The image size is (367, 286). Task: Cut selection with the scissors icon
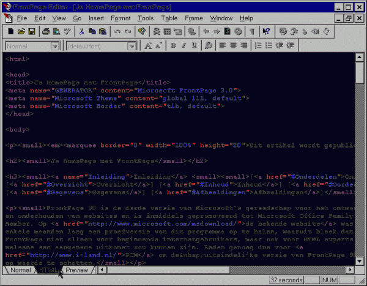pyautogui.click(x=81, y=31)
